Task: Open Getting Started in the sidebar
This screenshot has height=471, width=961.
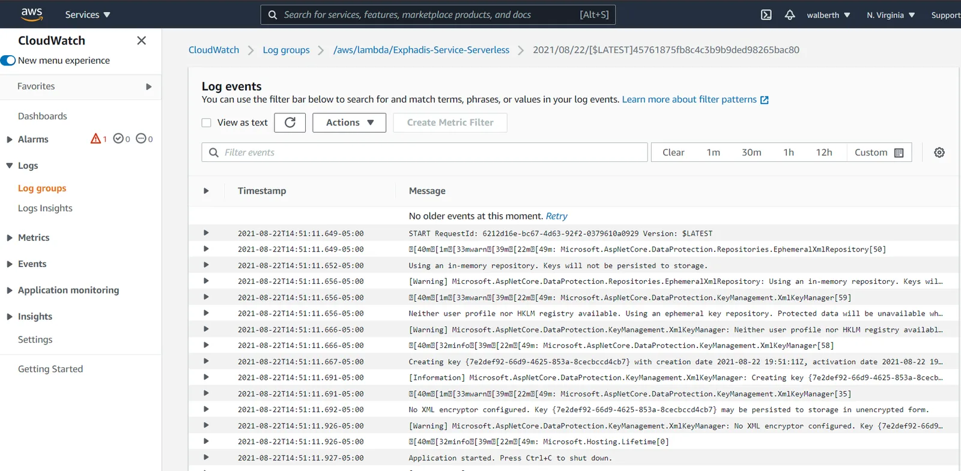Action: [x=50, y=369]
